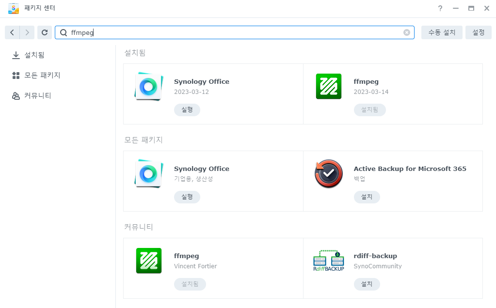Close the Package Center window
Image resolution: width=496 pixels, height=308 pixels.
tap(486, 8)
